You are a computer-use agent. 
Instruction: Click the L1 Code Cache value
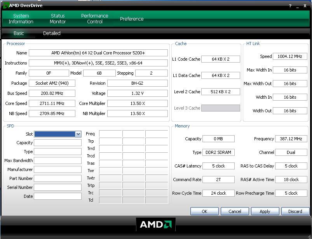click(221, 59)
